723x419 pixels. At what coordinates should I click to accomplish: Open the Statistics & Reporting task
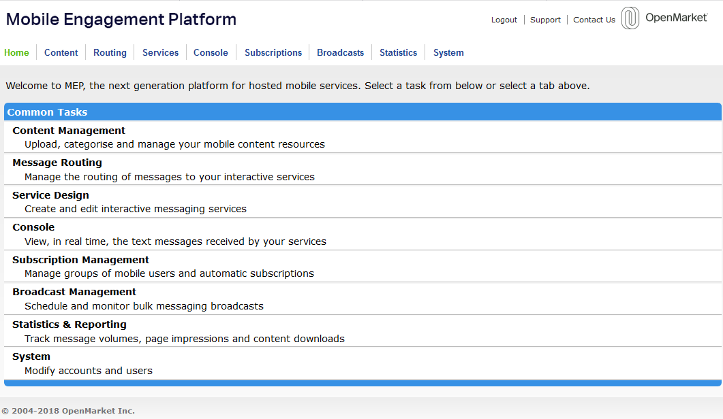(69, 324)
